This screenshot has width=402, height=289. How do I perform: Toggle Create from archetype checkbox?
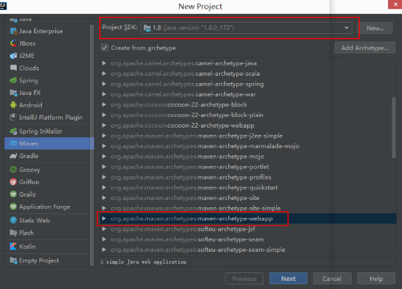[104, 48]
